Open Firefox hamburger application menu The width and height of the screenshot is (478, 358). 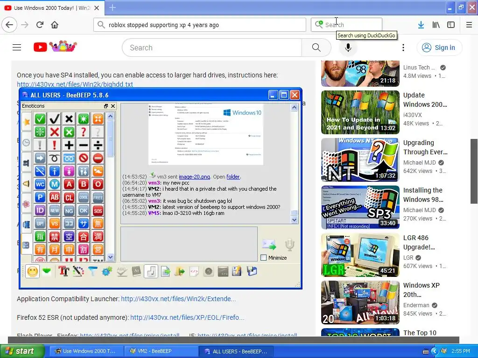pyautogui.click(x=469, y=25)
